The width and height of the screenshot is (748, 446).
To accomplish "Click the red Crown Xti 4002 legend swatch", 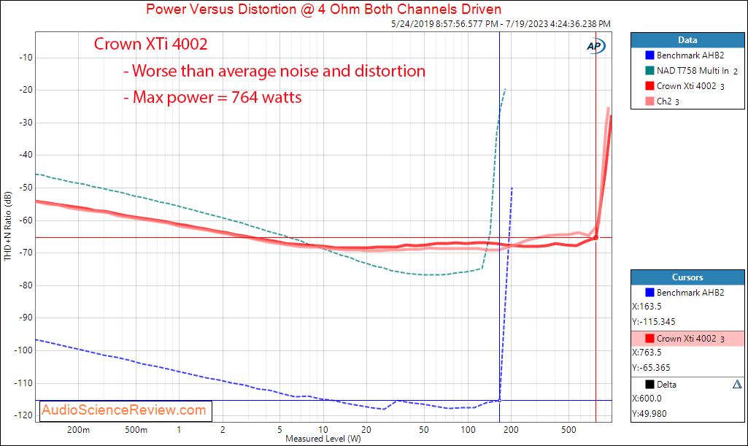I will (649, 86).
